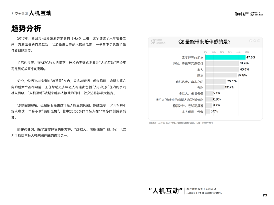Image resolution: width=274 pixels, height=205 pixels.
Task: Click the page number P9
Action: tap(265, 195)
